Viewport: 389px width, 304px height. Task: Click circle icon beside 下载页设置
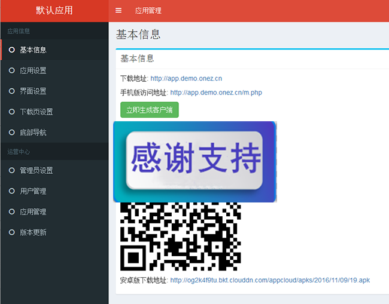tap(11, 112)
